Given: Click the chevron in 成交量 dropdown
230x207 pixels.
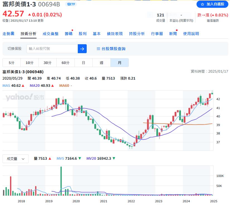Looking at the screenshot, I should click(23, 159).
